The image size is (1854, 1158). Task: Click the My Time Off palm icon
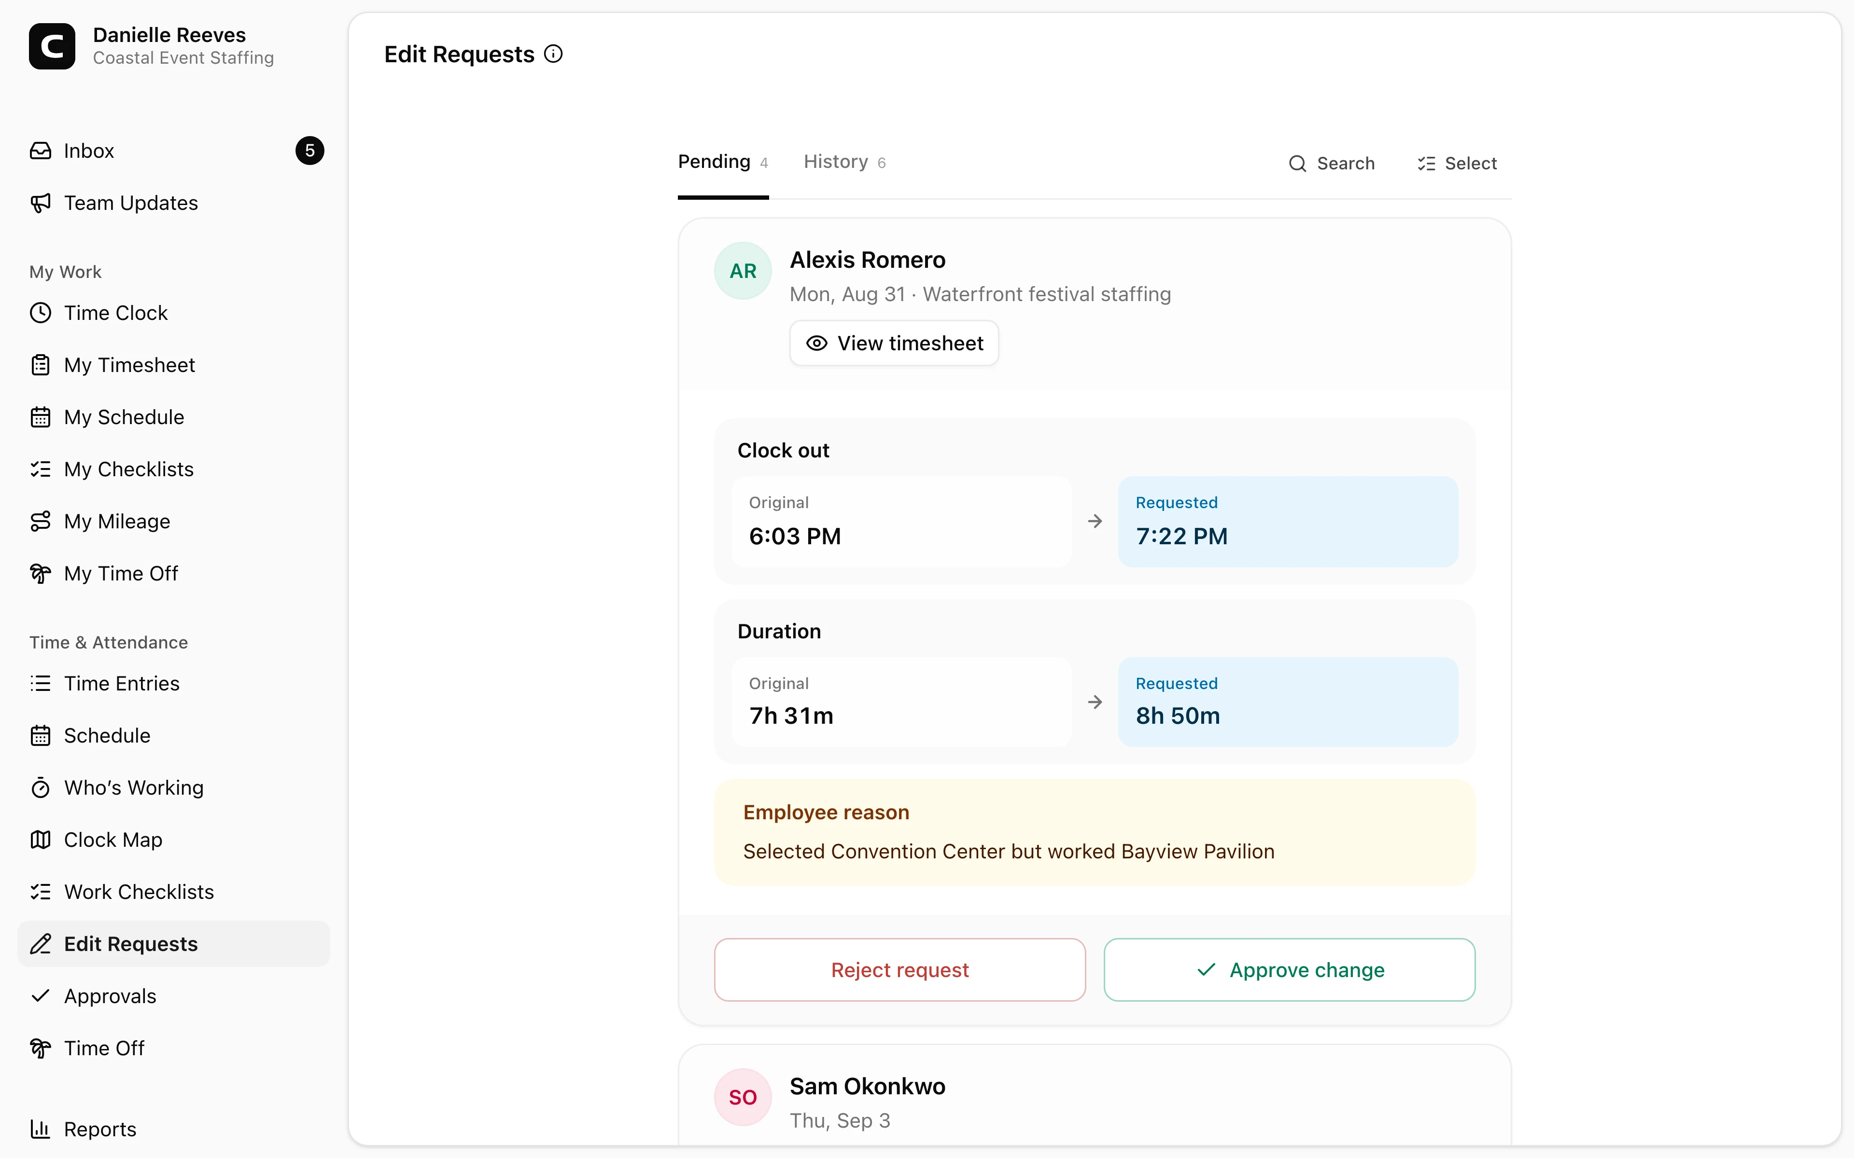[x=41, y=574]
